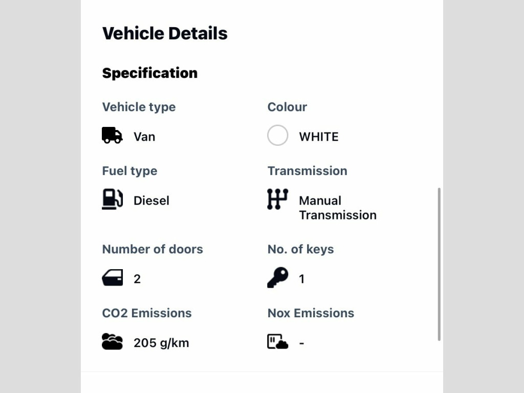The image size is (524, 393).
Task: Click the Number of doors label
Action: point(152,249)
